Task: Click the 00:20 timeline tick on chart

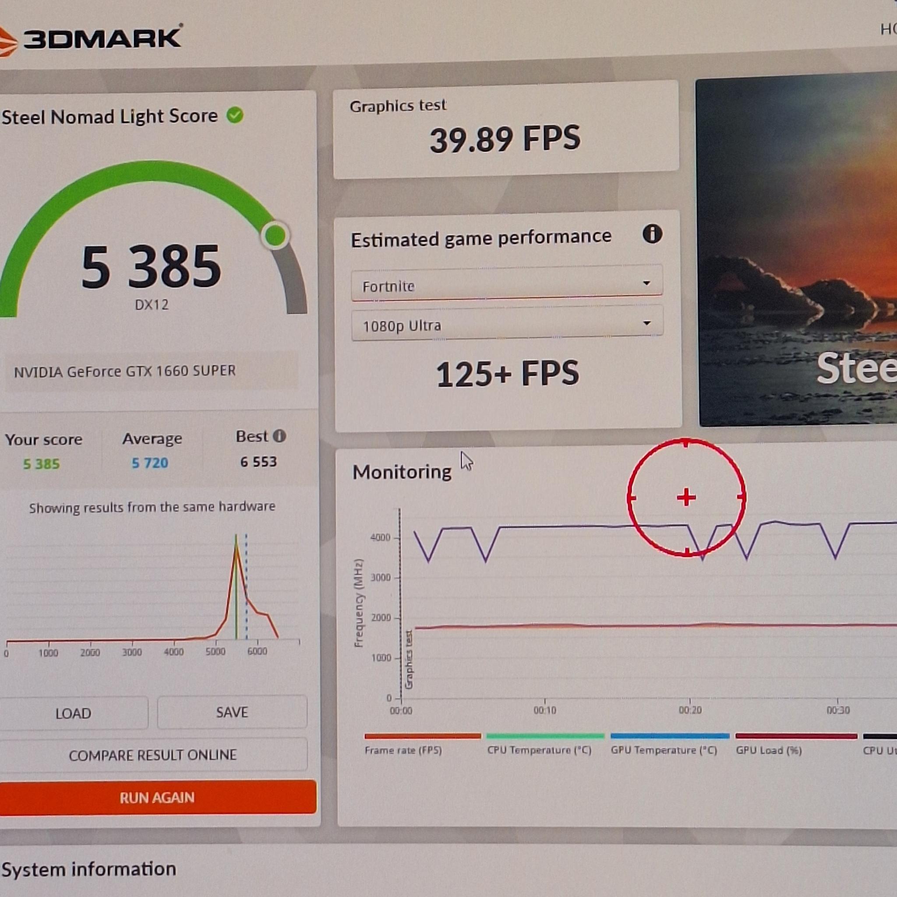Action: (x=690, y=710)
